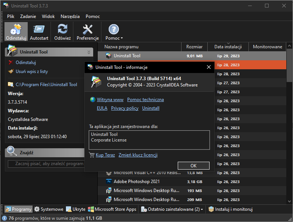The image size is (293, 222).
Task: Sort by Rozmiar column header
Action: point(194,47)
